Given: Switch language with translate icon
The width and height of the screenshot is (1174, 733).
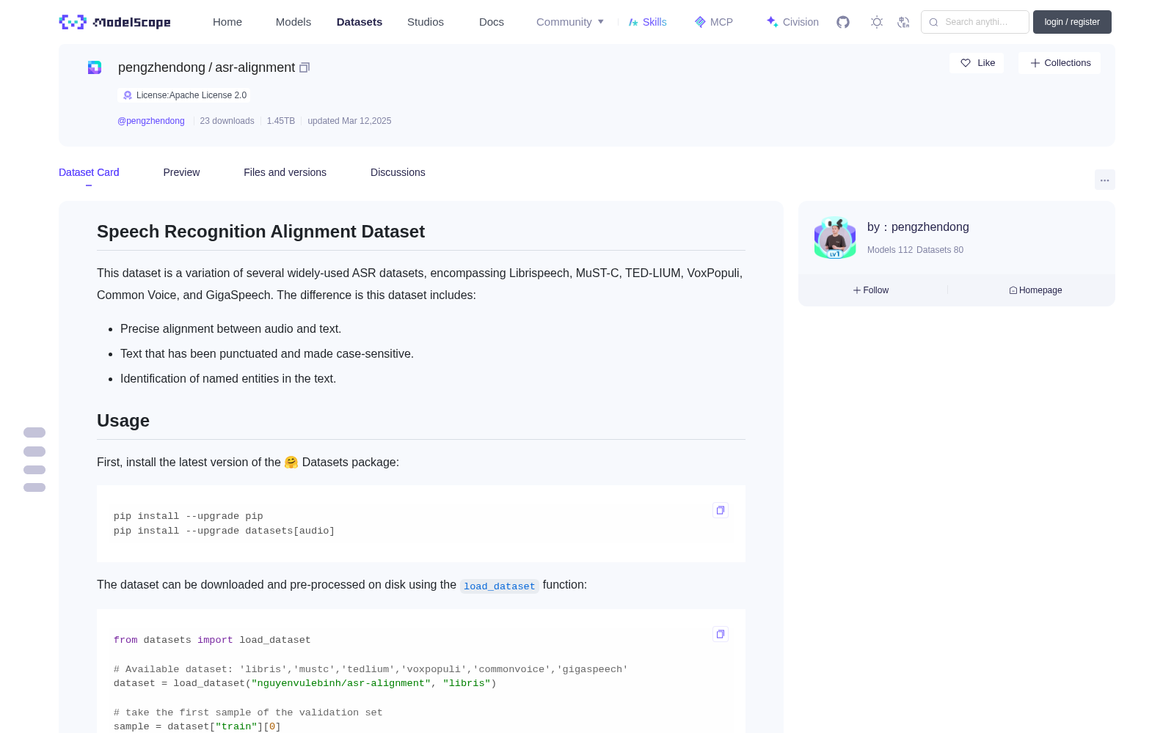Looking at the screenshot, I should pyautogui.click(x=904, y=22).
